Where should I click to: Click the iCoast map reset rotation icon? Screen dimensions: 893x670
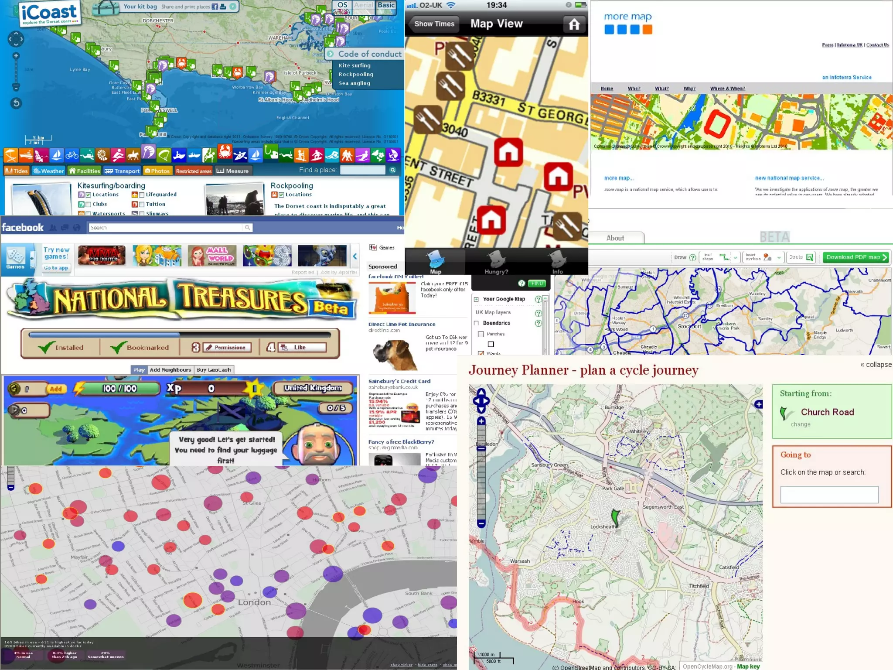(x=16, y=103)
